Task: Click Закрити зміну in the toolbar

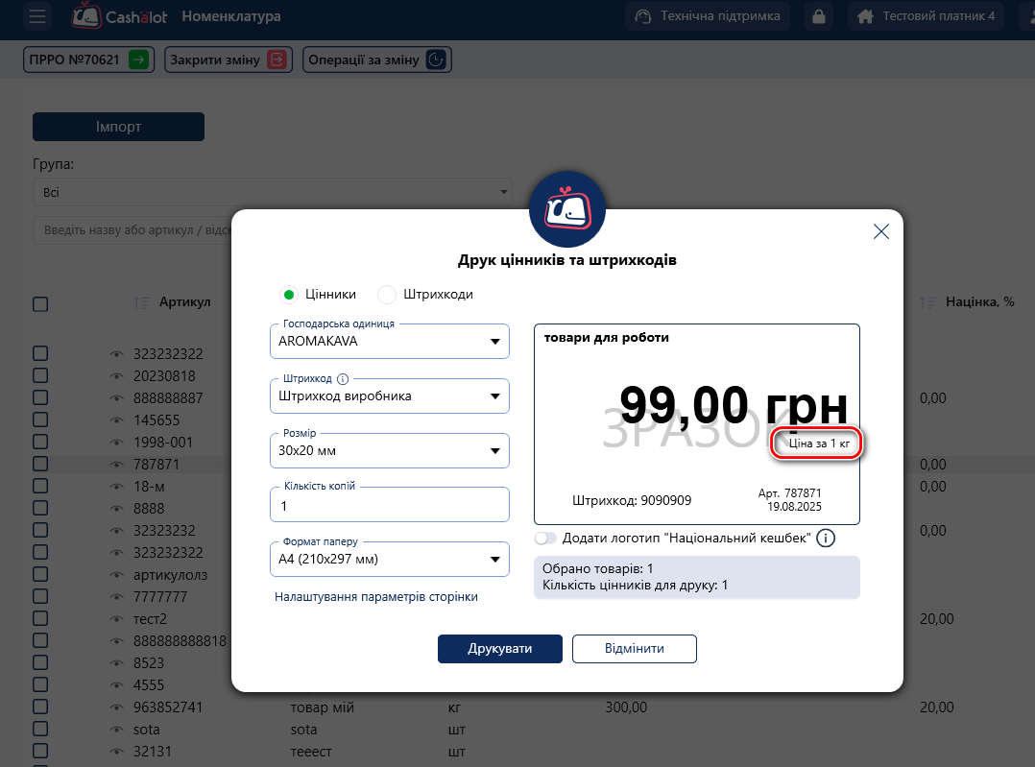Action: pos(227,60)
